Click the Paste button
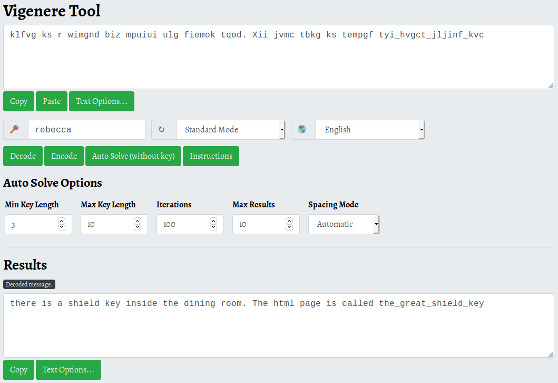Image resolution: width=558 pixels, height=383 pixels. pyautogui.click(x=52, y=101)
